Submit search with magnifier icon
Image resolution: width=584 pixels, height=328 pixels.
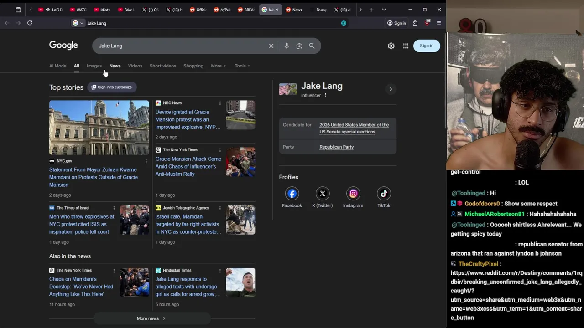pos(312,46)
